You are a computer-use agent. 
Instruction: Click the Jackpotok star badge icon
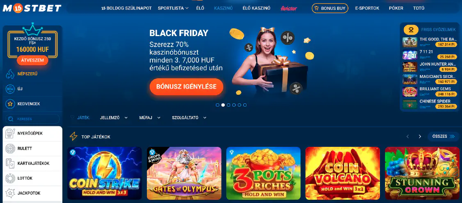tap(10, 193)
